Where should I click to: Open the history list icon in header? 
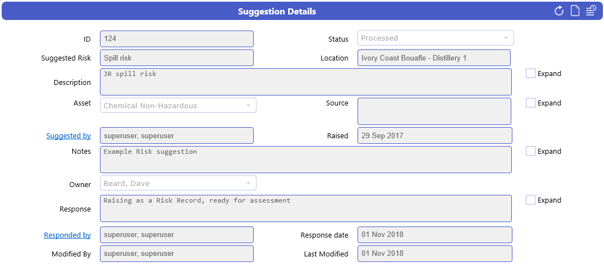tap(591, 11)
